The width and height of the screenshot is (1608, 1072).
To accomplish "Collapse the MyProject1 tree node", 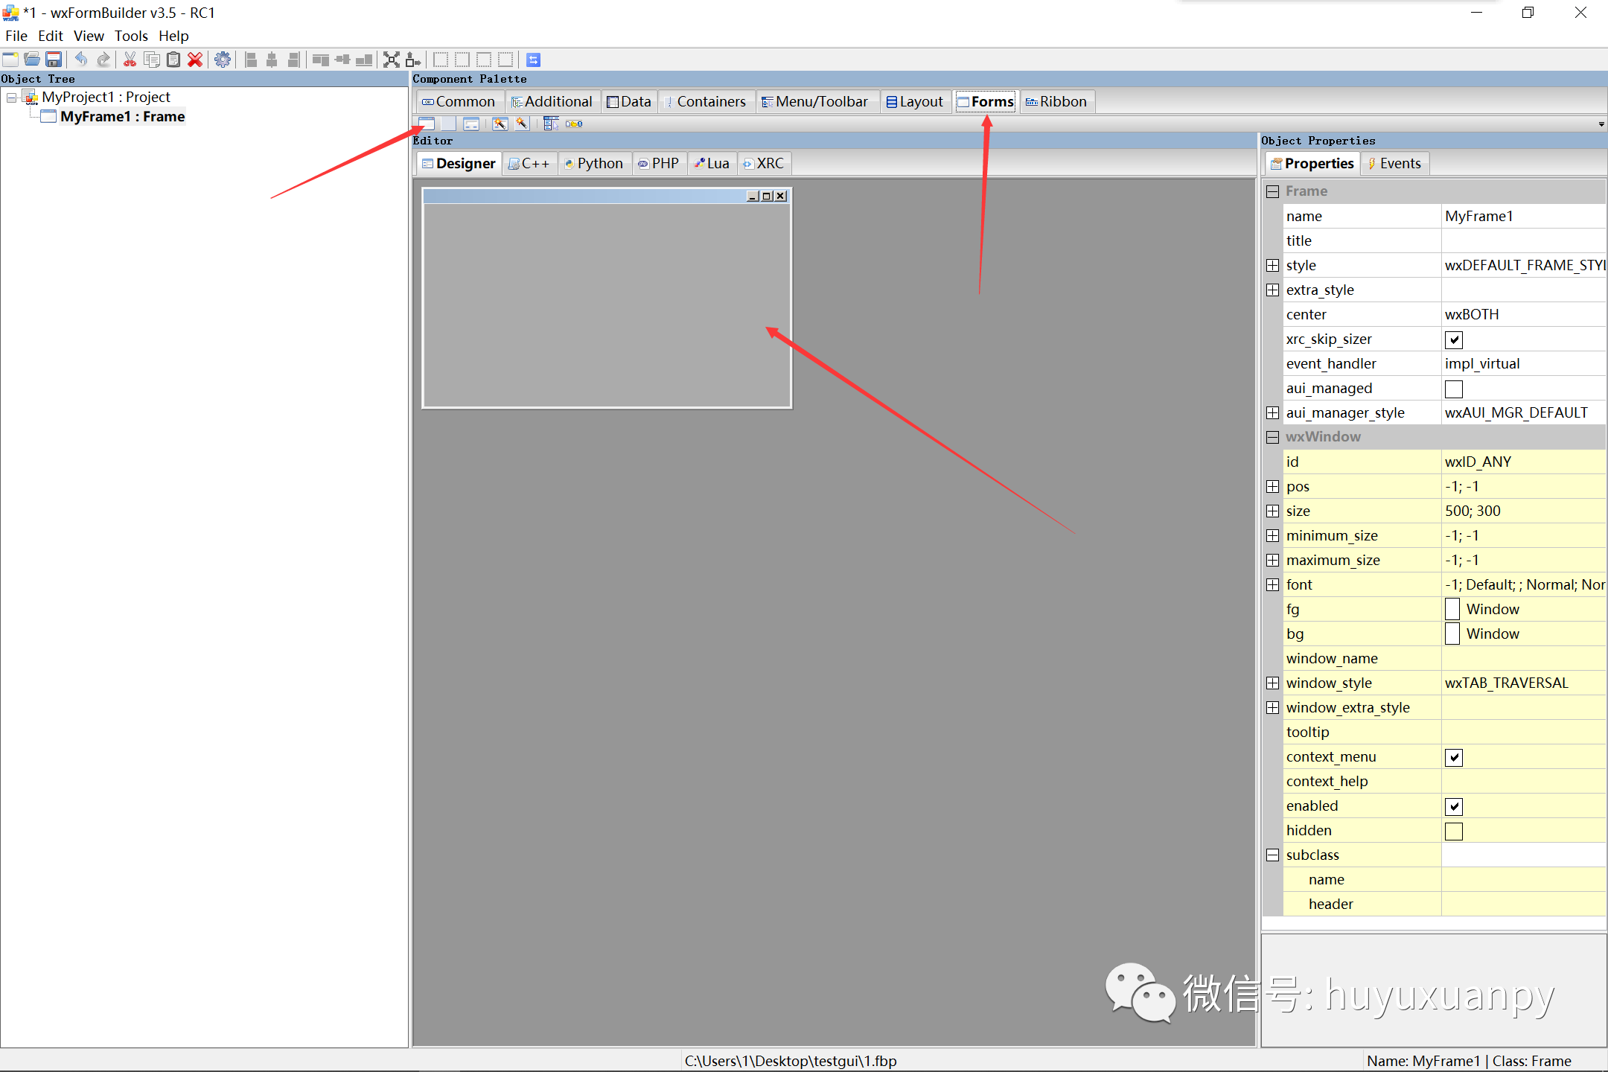I will pyautogui.click(x=11, y=98).
